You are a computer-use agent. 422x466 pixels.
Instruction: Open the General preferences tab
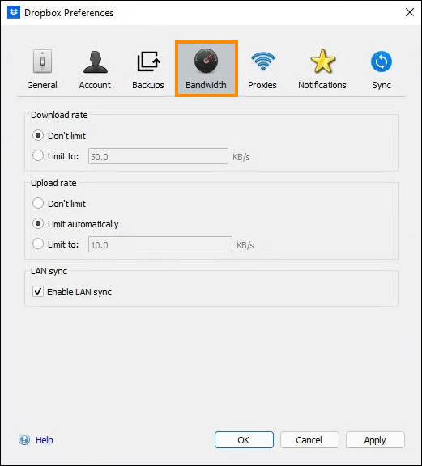(x=42, y=70)
